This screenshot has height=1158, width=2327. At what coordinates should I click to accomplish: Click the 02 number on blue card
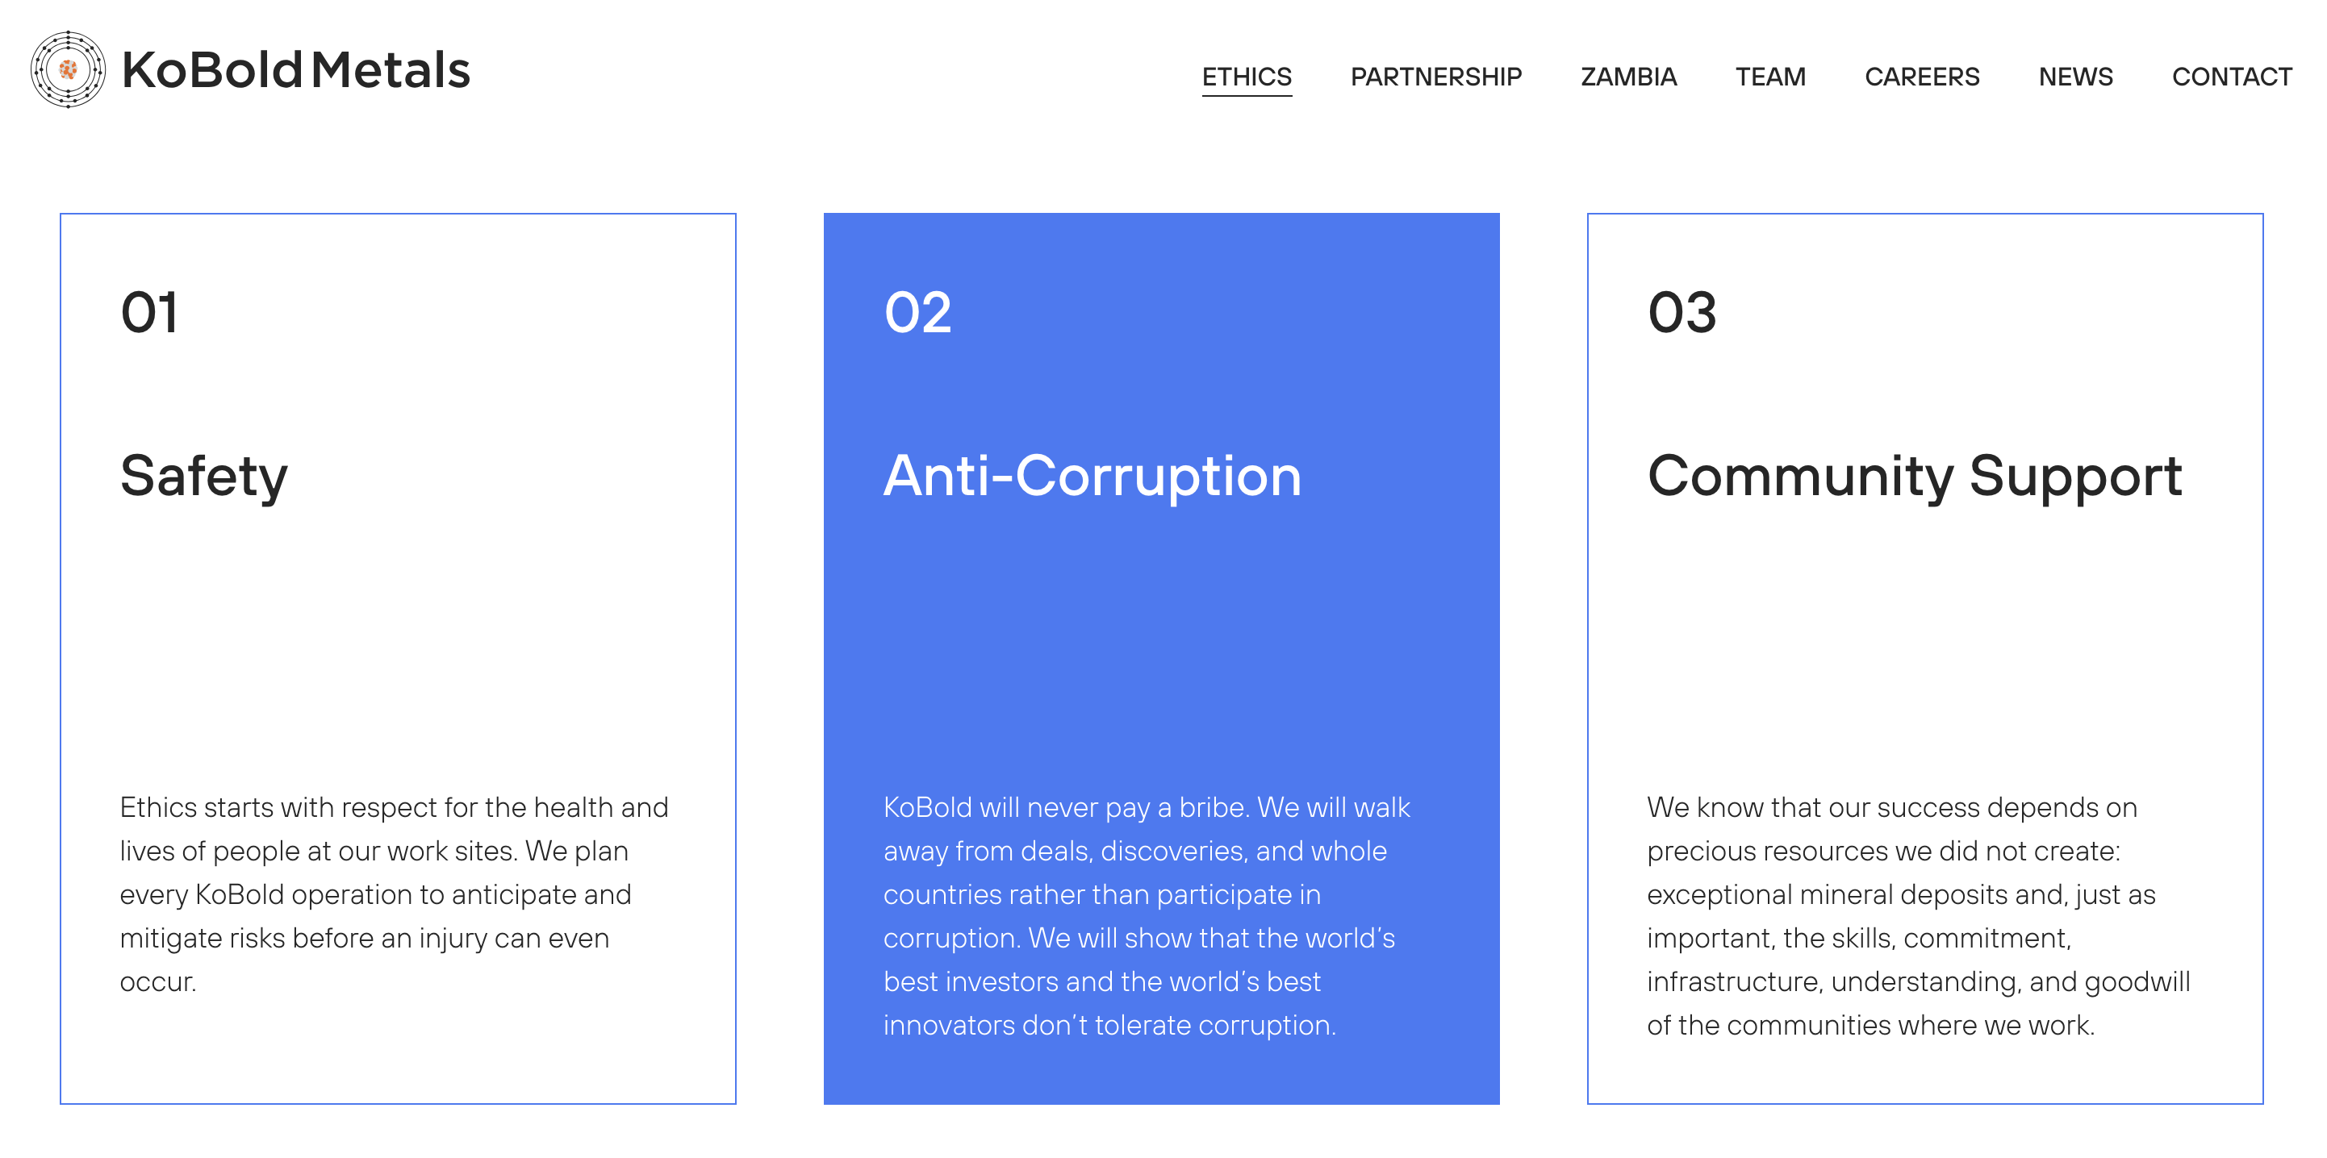point(917,313)
